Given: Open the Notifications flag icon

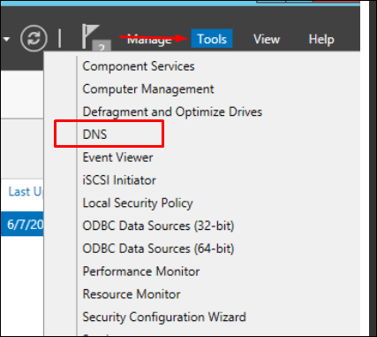Looking at the screenshot, I should pos(95,38).
